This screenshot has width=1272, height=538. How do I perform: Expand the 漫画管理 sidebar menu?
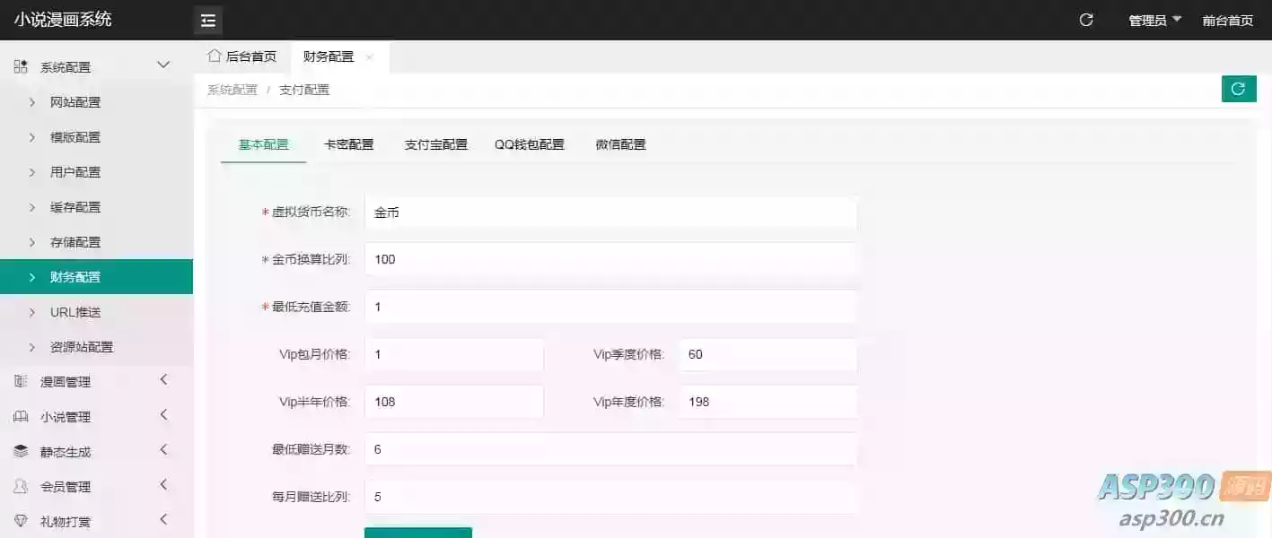(163, 380)
